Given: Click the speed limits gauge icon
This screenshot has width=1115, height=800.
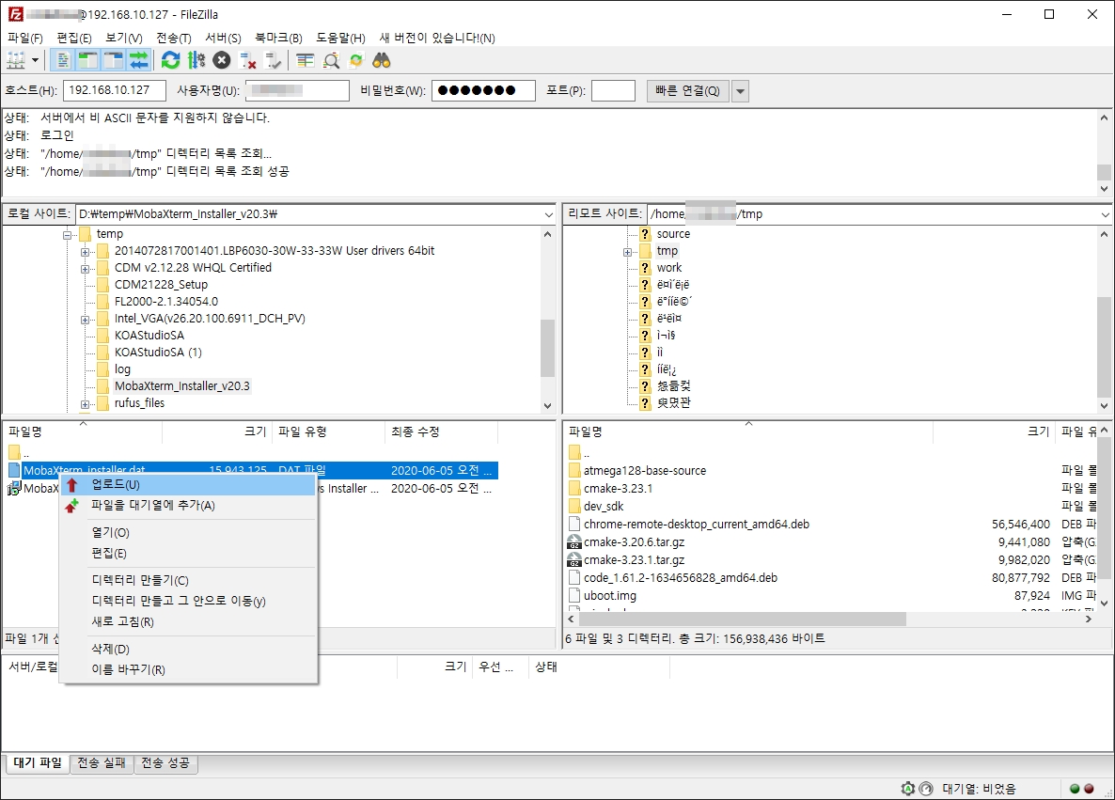Looking at the screenshot, I should pos(926,789).
